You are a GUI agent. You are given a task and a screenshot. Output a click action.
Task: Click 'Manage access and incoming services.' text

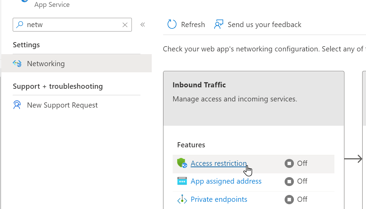pos(235,99)
